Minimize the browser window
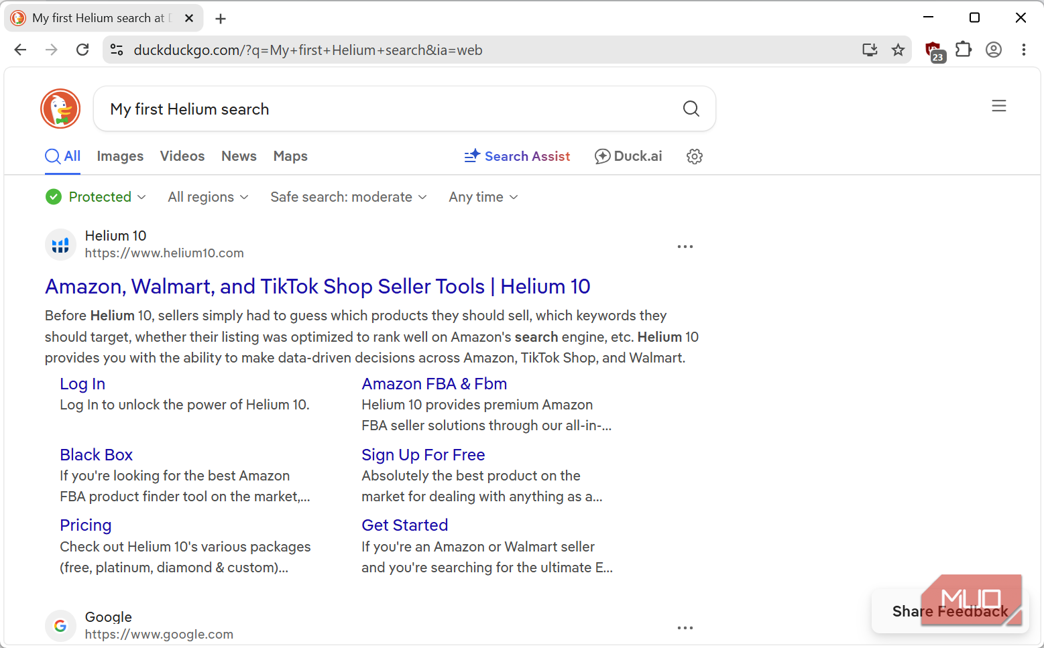The height and width of the screenshot is (648, 1044). click(929, 17)
